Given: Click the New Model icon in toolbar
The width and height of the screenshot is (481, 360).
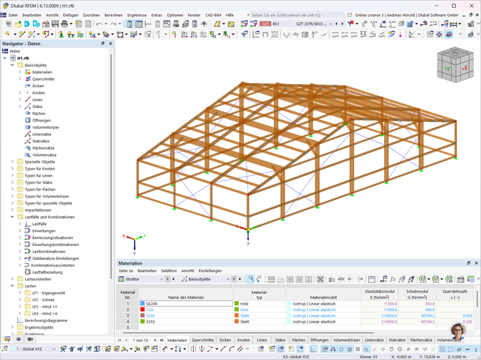Looking at the screenshot, I should 9,24.
